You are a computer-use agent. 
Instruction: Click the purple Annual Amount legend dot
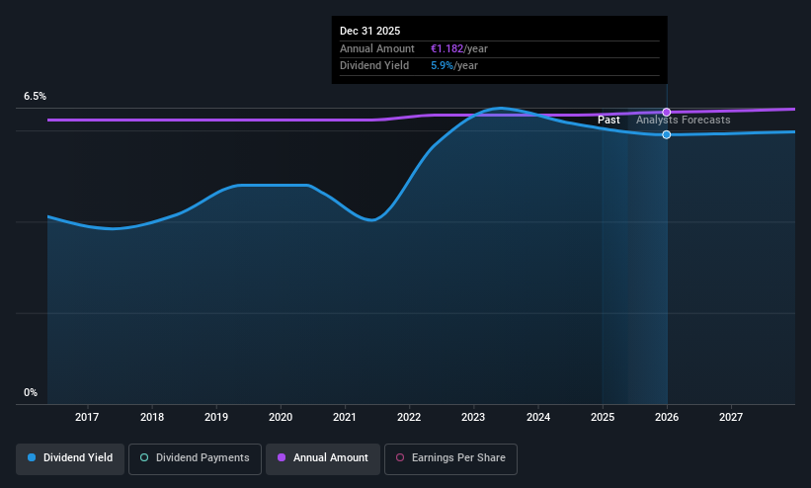pyautogui.click(x=282, y=457)
